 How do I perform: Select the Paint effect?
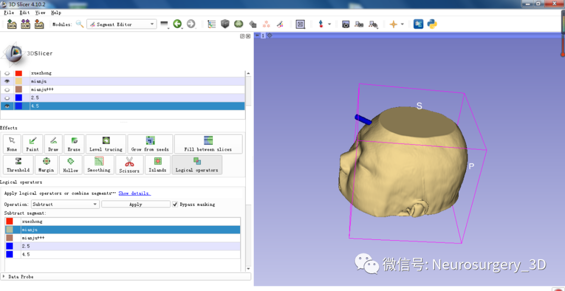(x=33, y=144)
